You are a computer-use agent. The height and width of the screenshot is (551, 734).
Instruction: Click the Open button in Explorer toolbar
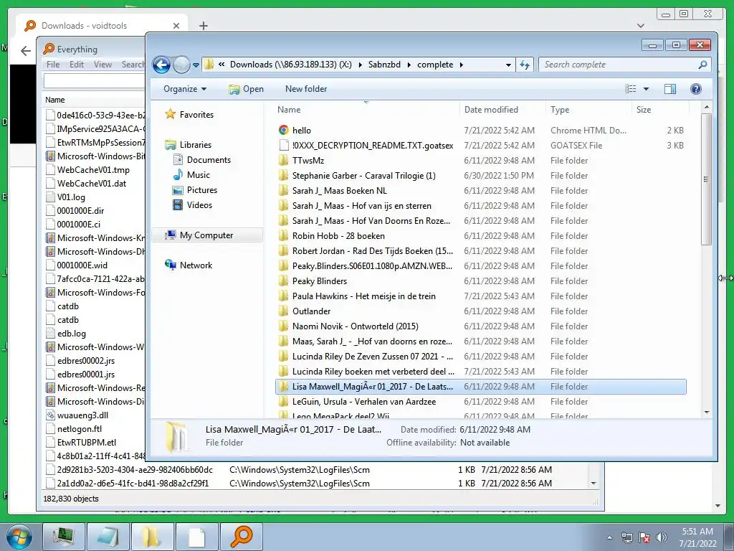[247, 89]
